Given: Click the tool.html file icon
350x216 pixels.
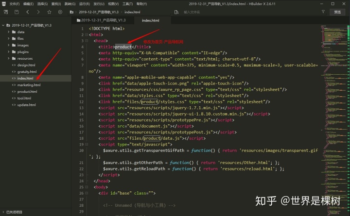Looking at the screenshot, I should click(x=14, y=99).
